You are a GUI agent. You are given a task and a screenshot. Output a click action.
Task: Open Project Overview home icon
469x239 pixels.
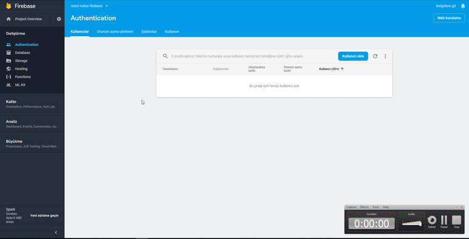tap(8, 19)
